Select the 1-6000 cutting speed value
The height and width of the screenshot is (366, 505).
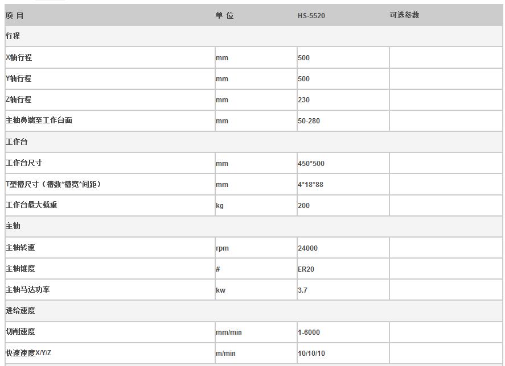point(309,332)
